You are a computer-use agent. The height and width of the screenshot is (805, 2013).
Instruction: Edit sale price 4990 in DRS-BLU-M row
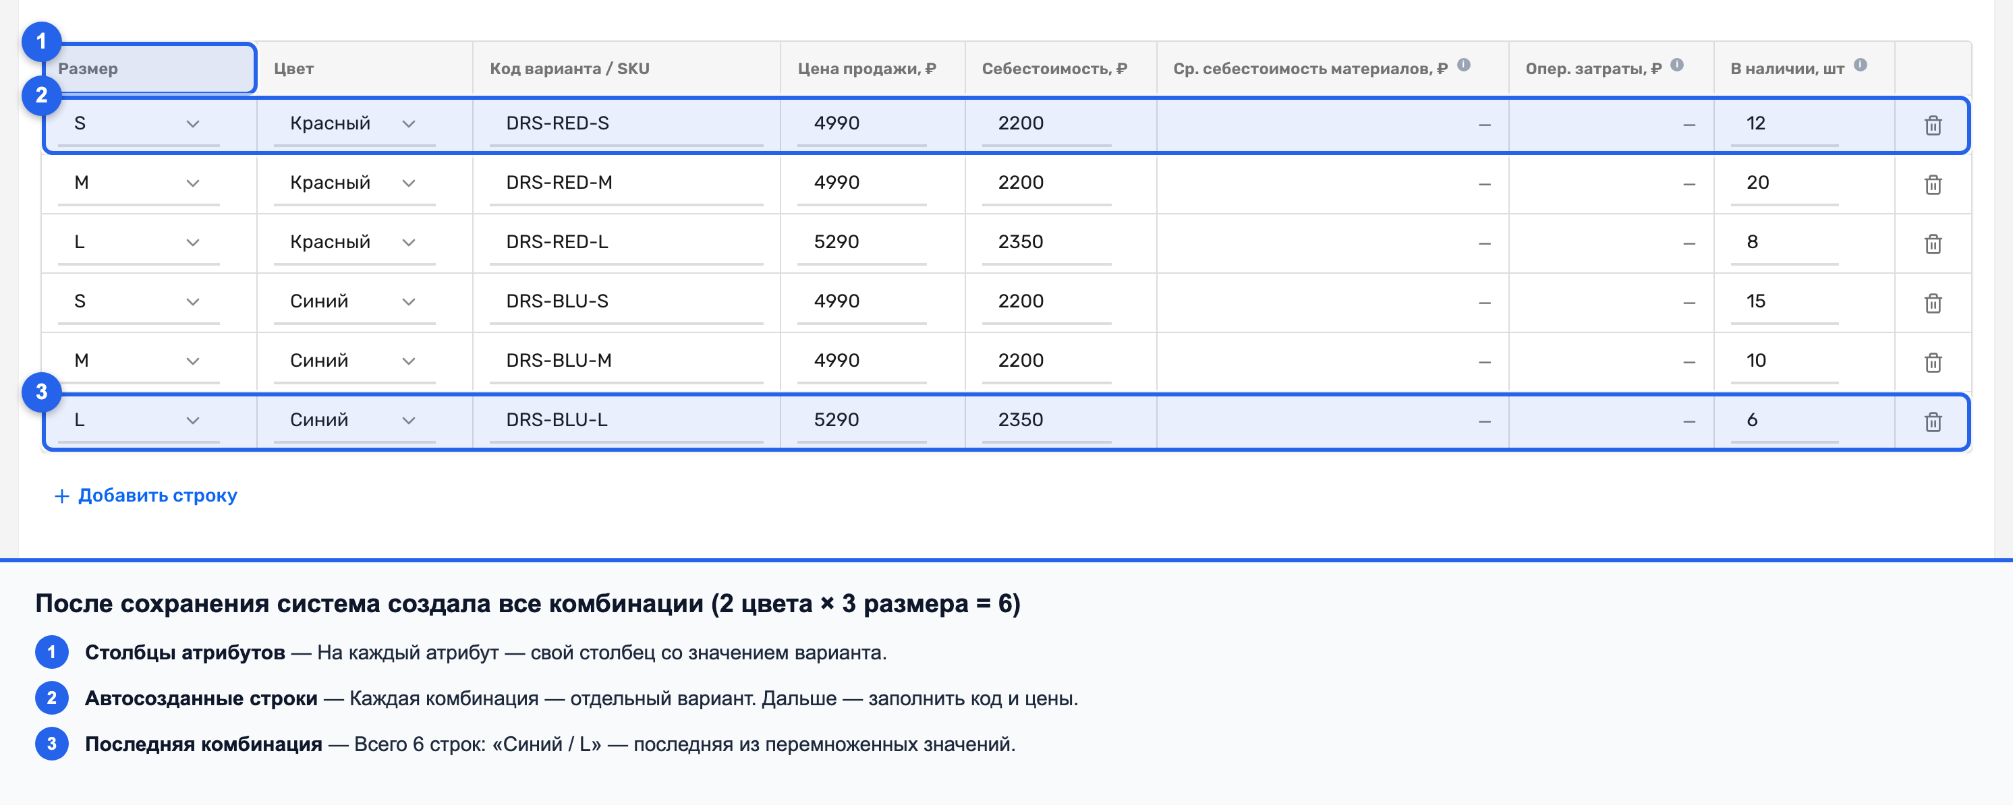[862, 361]
